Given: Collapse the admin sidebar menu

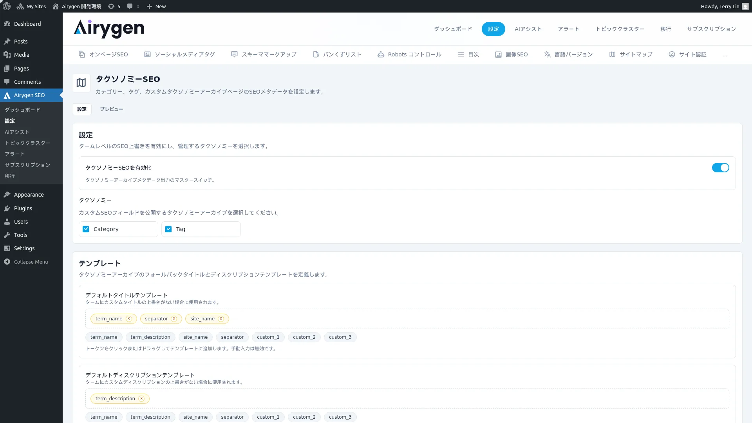Looking at the screenshot, I should (31, 262).
